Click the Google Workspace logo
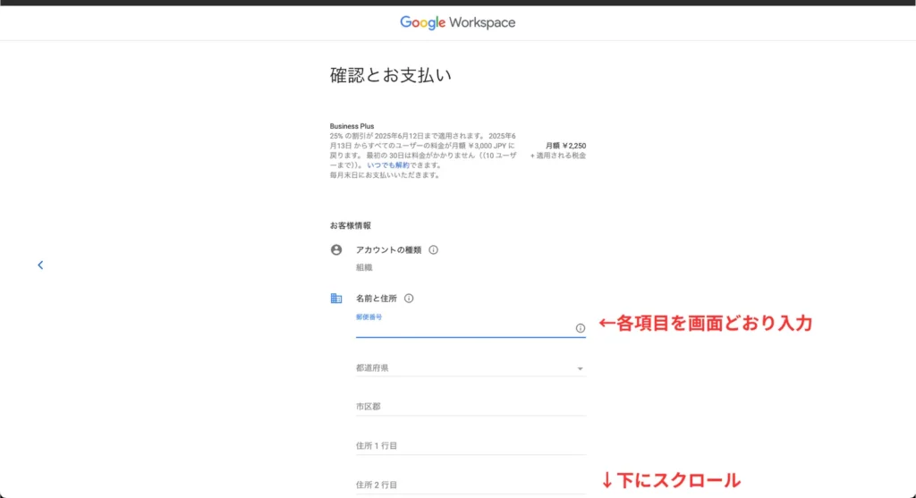 point(457,22)
